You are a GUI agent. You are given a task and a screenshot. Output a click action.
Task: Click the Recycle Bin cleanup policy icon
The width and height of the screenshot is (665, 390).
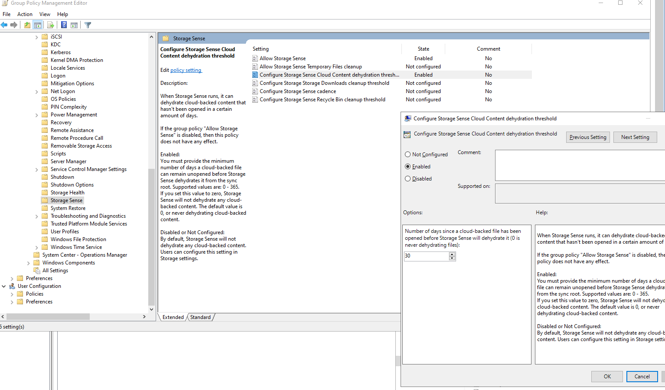coord(255,100)
